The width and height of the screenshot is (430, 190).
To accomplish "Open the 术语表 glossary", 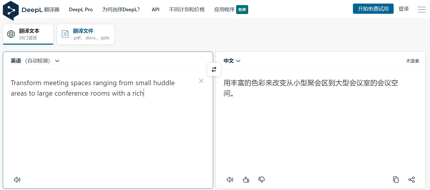I will [412, 61].
